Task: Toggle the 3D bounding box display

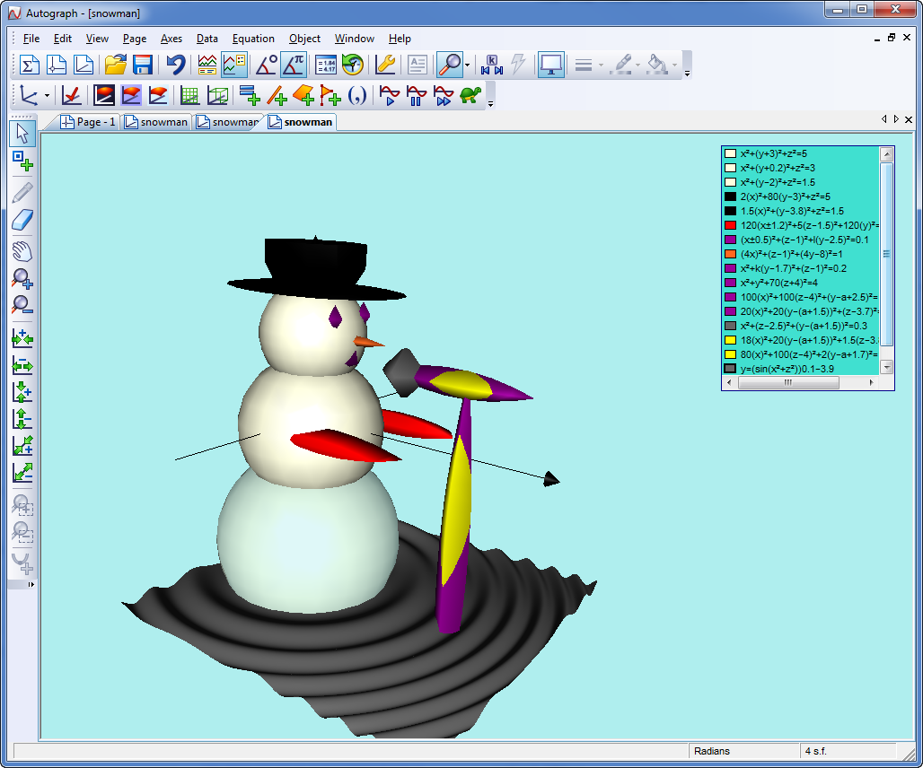Action: coord(217,95)
